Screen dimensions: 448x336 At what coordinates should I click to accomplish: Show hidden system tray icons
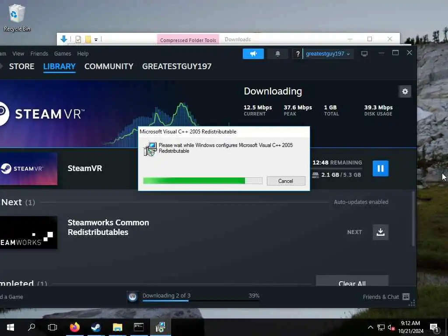pyautogui.click(x=370, y=327)
